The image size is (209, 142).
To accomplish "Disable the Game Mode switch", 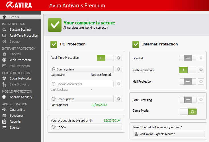I will click(188, 112).
